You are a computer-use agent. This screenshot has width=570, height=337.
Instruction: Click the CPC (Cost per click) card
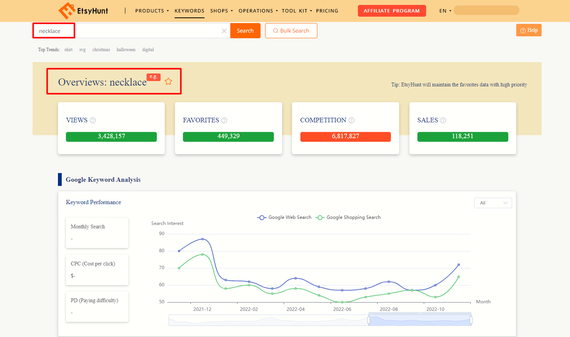(97, 270)
